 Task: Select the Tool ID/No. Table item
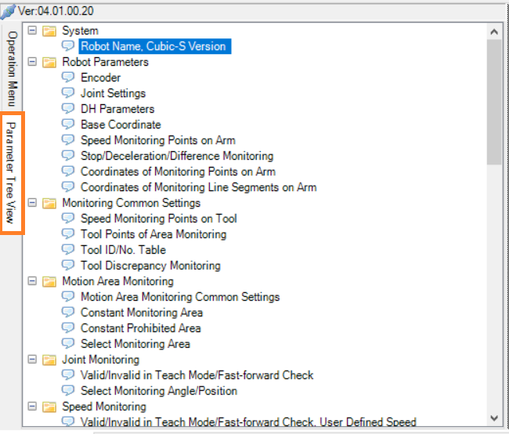click(124, 250)
